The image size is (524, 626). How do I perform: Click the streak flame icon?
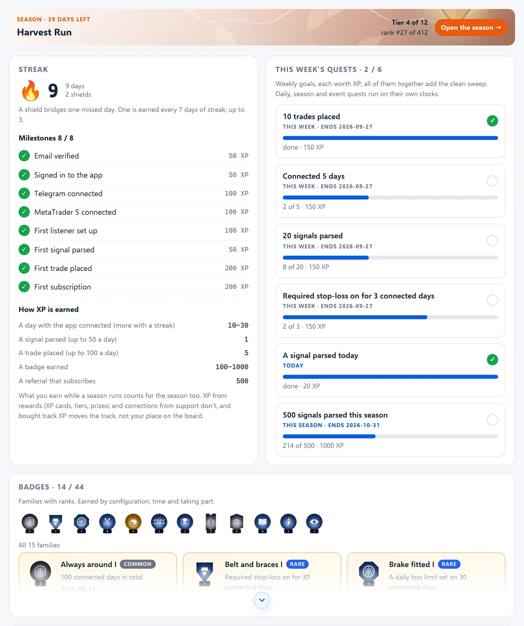[x=30, y=90]
